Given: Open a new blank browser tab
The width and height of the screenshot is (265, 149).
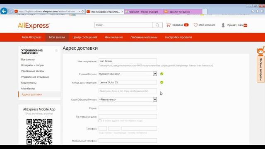Looking at the screenshot, I should [x=205, y=12].
